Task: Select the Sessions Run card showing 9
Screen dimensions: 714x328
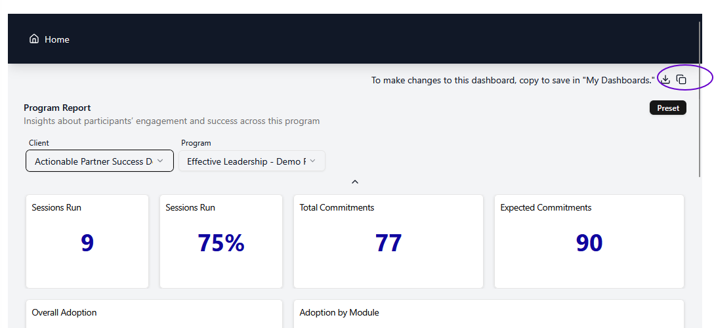Action: click(87, 241)
